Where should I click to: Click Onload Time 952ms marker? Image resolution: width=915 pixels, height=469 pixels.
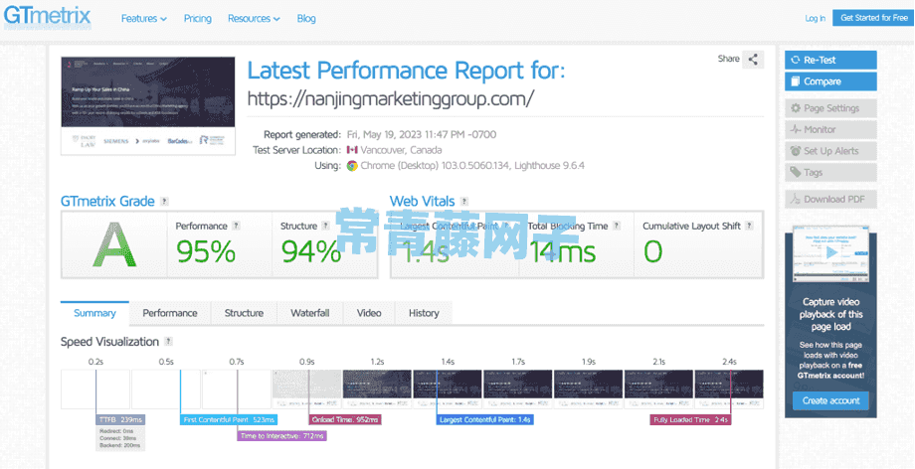345,419
